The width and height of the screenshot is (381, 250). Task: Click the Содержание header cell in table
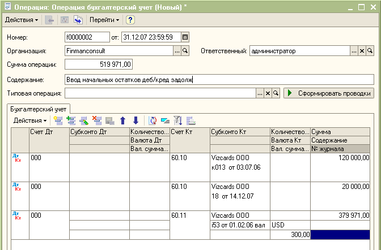tap(340, 140)
